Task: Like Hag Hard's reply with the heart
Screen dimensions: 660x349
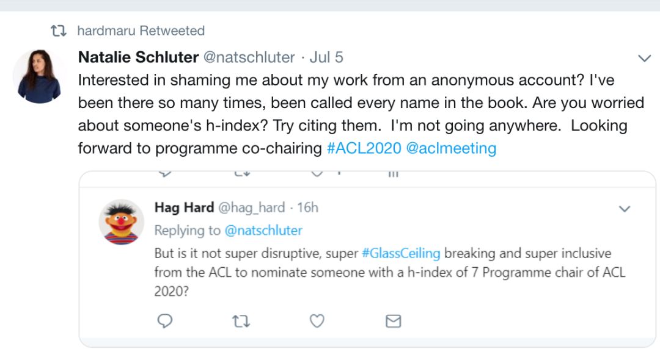Action: coord(317,321)
